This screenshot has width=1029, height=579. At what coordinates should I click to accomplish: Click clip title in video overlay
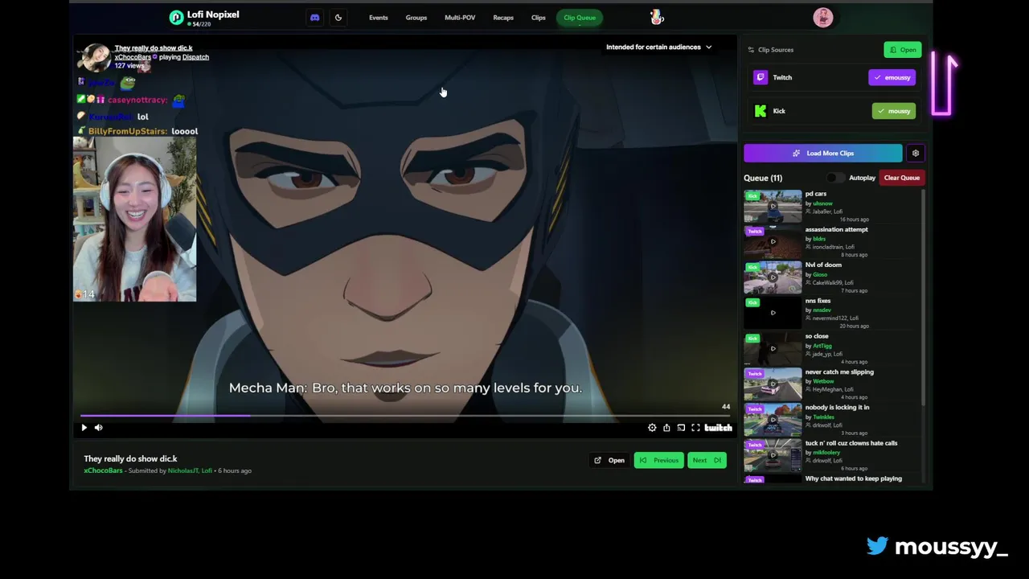[x=153, y=48]
